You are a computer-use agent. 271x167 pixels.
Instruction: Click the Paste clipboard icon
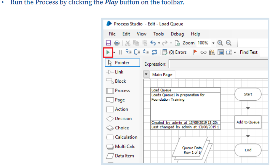tap(145, 43)
